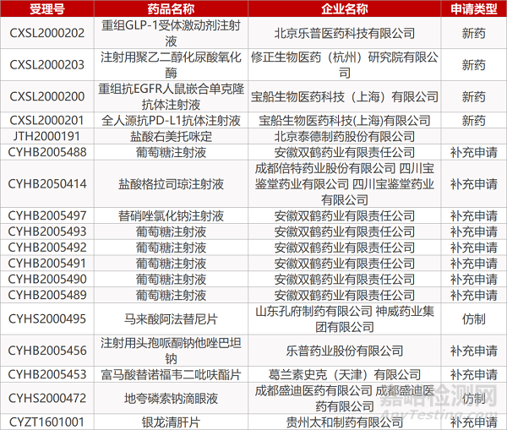507x430 pixels.
Task: Click 葡萄糖注射液 in CYHB2005489 row
Action: pyautogui.click(x=171, y=295)
